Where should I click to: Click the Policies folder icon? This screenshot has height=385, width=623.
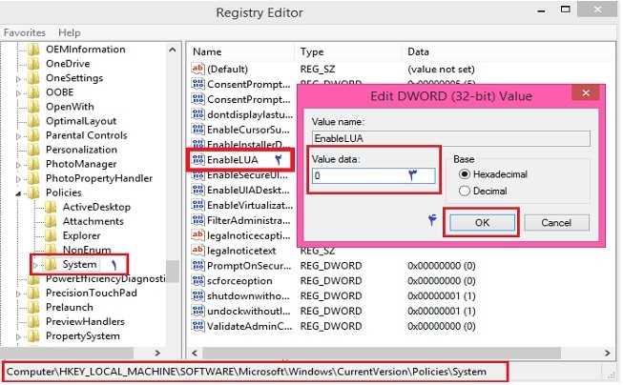coord(35,192)
